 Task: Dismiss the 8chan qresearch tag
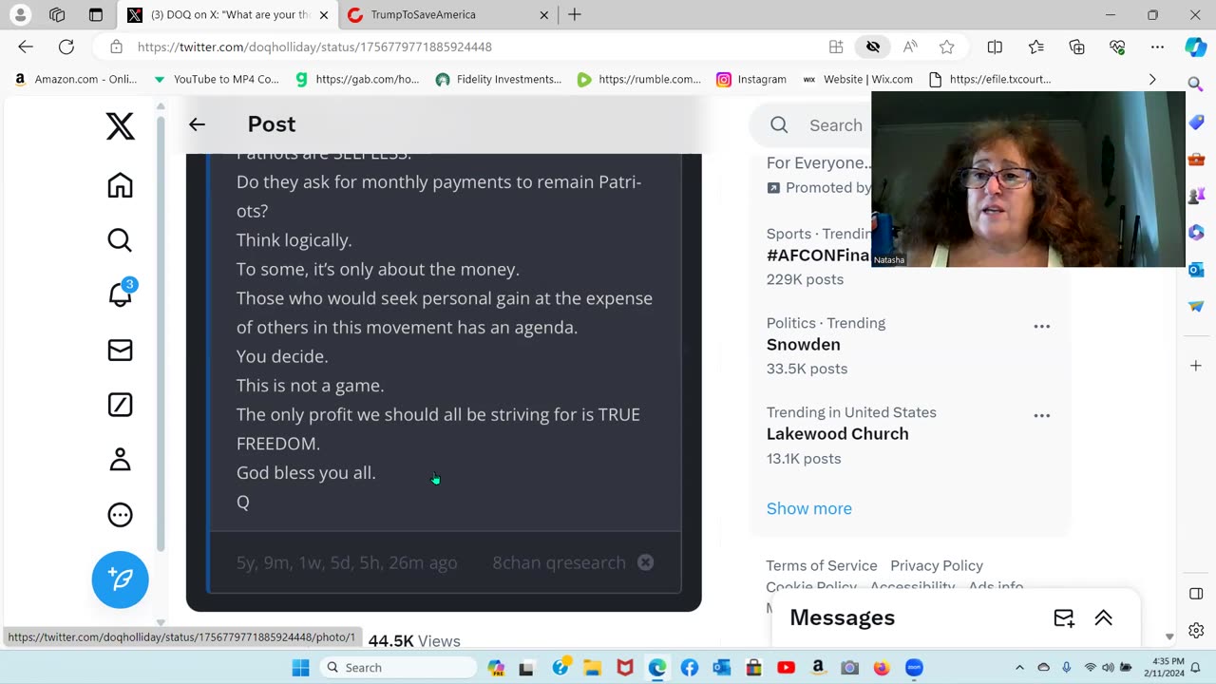point(645,562)
